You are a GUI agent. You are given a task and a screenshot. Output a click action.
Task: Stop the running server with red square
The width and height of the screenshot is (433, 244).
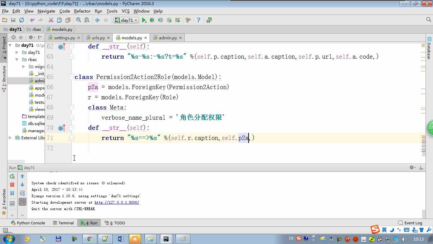(12, 185)
